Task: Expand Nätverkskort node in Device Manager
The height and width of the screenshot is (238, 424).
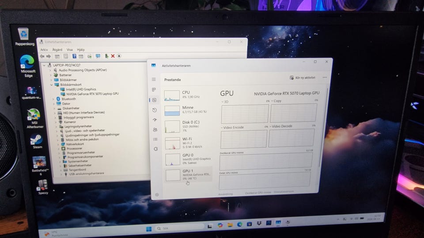Action: 58,144
